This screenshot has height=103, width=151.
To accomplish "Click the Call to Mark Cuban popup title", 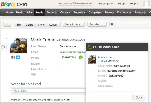I will pos(106,47).
